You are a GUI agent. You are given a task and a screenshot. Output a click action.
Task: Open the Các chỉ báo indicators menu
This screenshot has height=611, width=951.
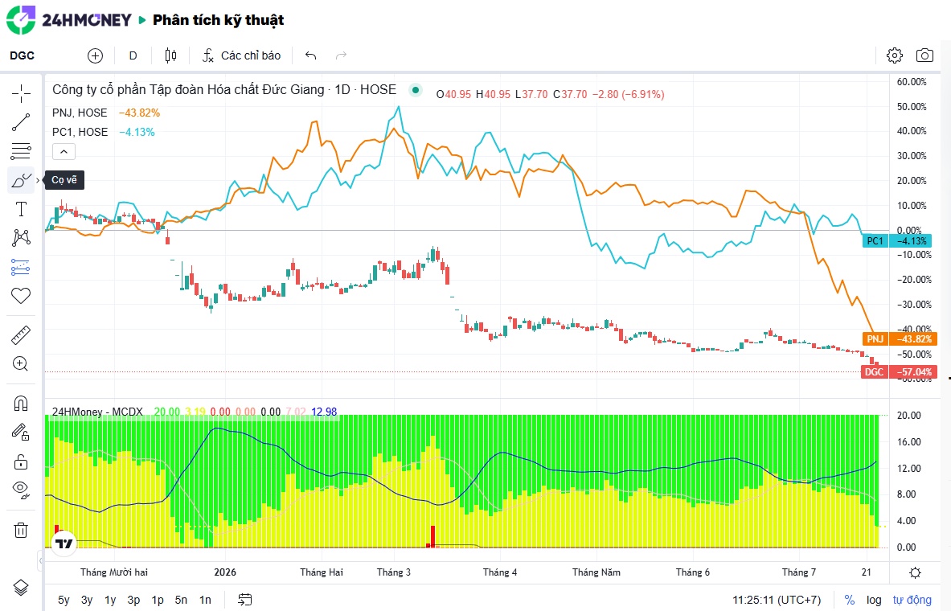[x=241, y=55]
